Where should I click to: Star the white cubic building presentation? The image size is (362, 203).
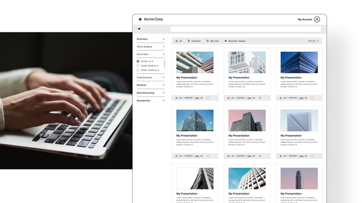[260, 98]
